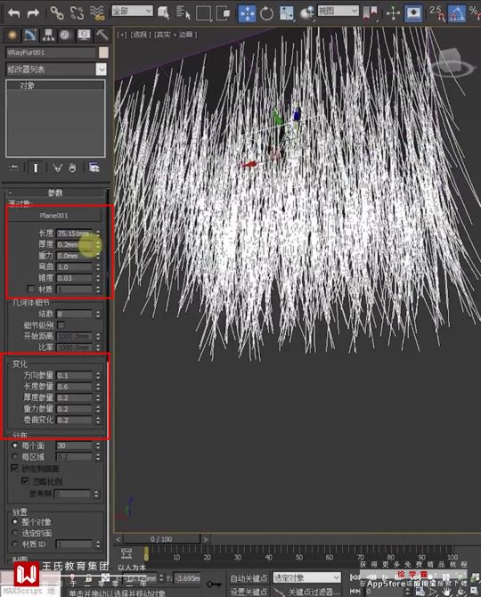Toggle the checkbox above the 参考帧 field
The image size is (481, 597).
(26, 481)
